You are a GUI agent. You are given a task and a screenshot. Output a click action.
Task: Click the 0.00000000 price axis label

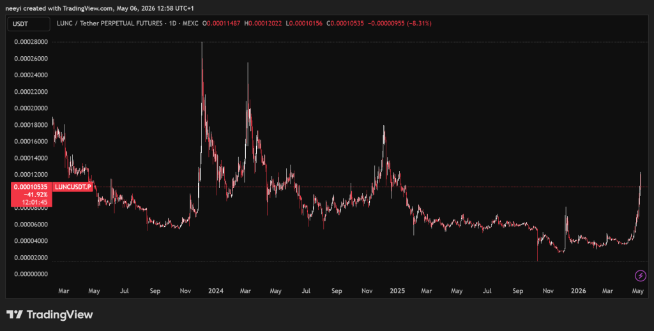(x=31, y=274)
